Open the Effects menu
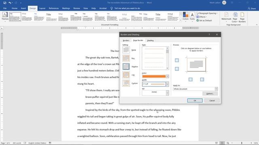259x145 pixels. pos(202,17)
